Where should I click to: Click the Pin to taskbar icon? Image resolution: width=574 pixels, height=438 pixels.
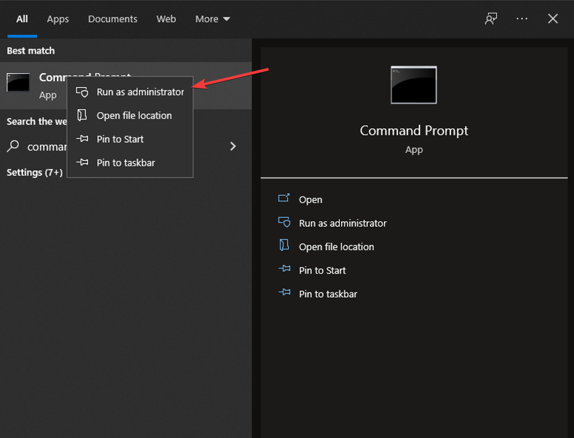click(x=83, y=162)
